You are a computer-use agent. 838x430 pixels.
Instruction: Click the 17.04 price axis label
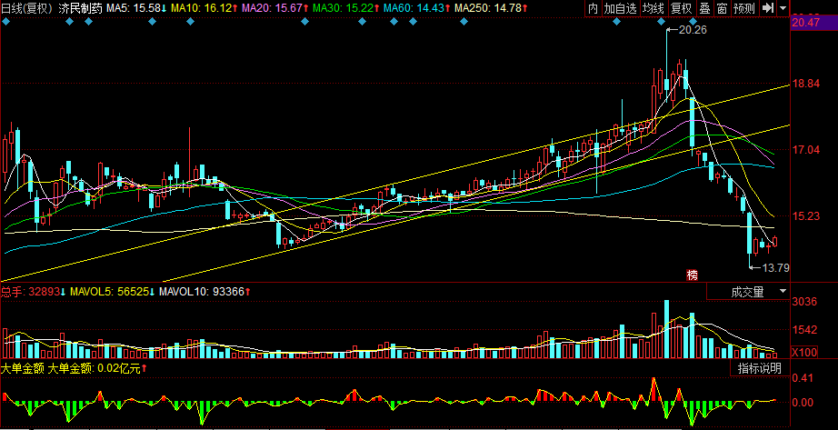pos(806,150)
